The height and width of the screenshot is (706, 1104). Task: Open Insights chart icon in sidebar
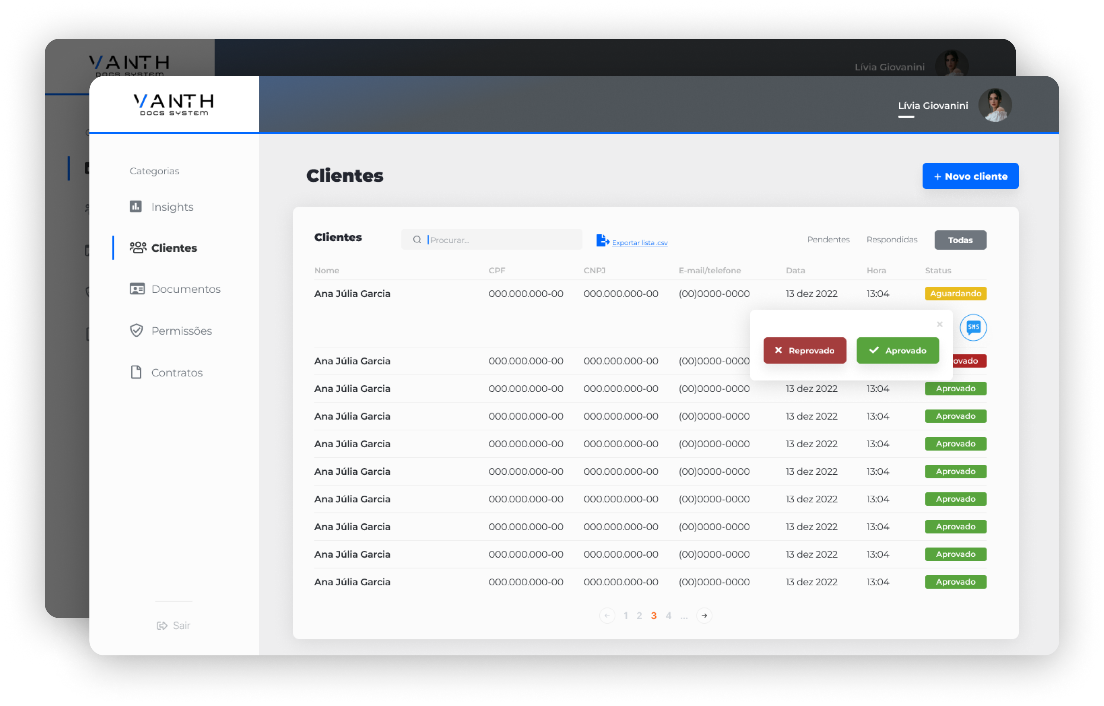pyautogui.click(x=136, y=206)
